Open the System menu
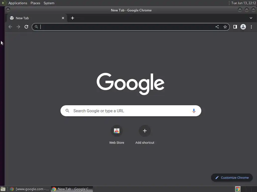257x192 pixels. click(49, 3)
